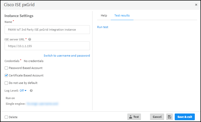Click the save floppy disk icon
201x122 pixels.
(169, 117)
